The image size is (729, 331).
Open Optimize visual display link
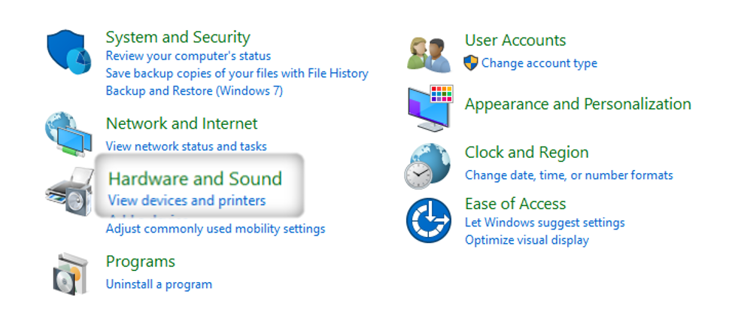pos(527,240)
